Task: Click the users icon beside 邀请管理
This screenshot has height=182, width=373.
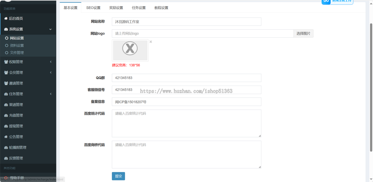Action: coord(6,83)
